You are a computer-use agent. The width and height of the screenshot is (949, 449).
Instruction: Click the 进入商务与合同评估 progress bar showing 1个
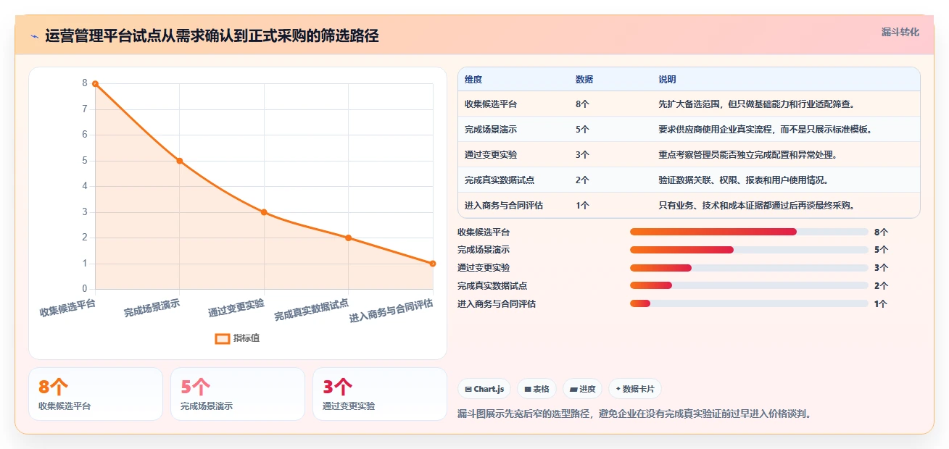point(749,303)
